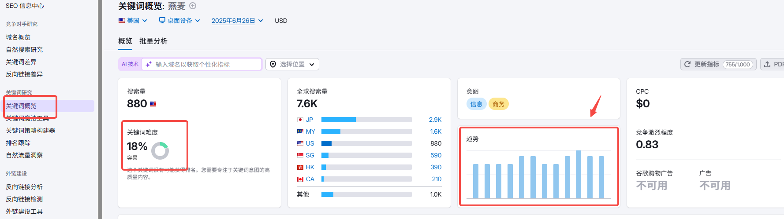This screenshot has width=784, height=219.
Task: Click the sparkle AI icon in domain field
Action: 149,64
